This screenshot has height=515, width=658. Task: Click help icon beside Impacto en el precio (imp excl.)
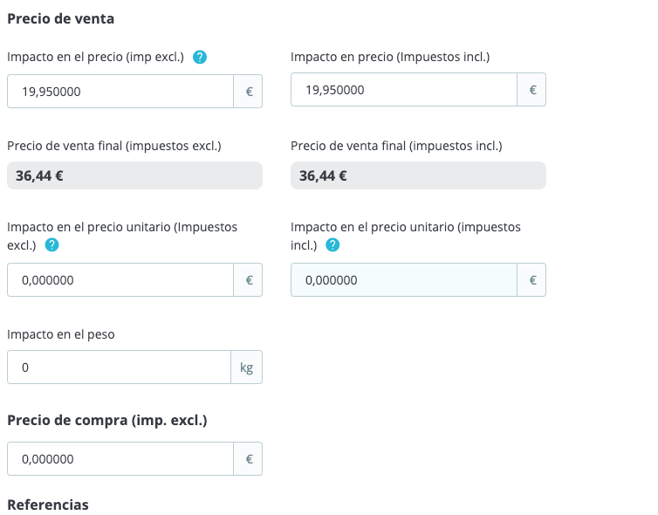point(200,58)
